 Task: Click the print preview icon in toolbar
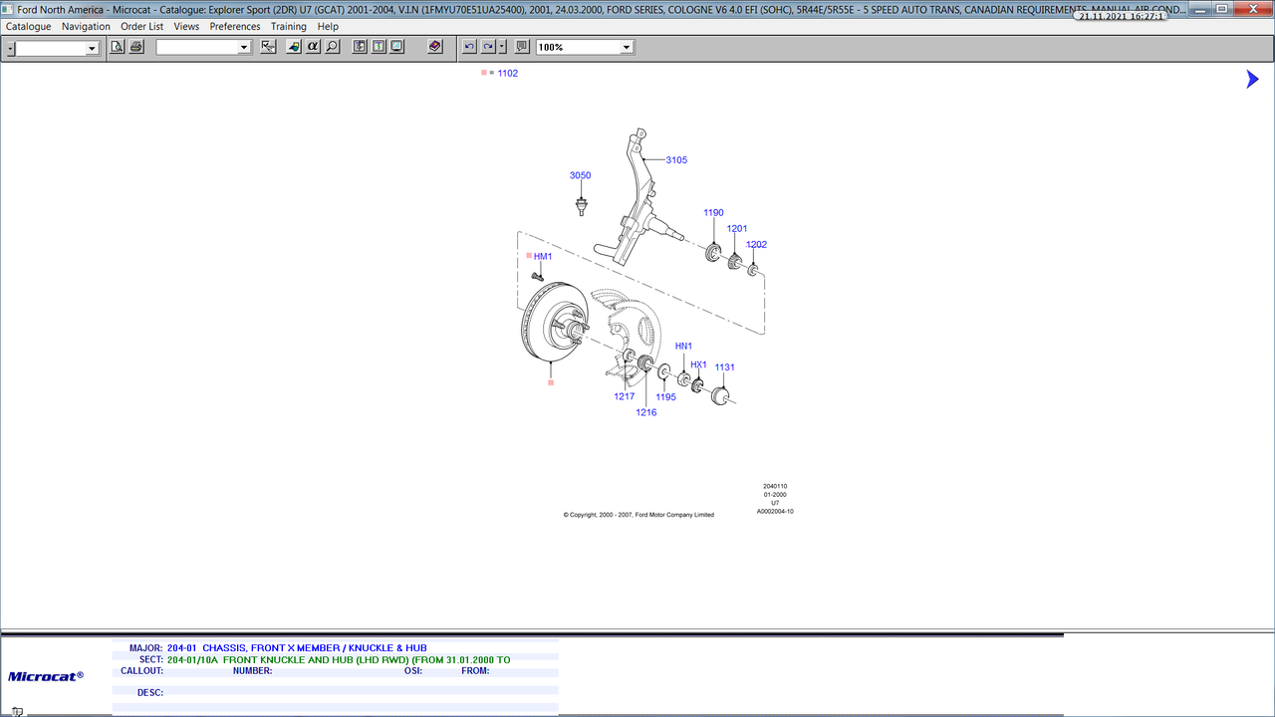point(117,47)
